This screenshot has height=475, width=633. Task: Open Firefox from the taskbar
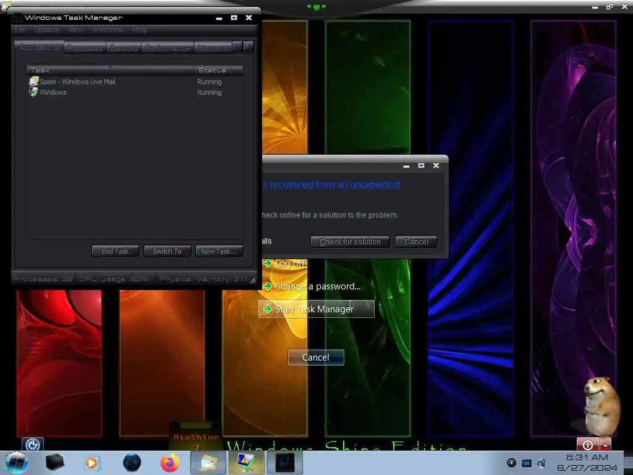click(x=170, y=463)
